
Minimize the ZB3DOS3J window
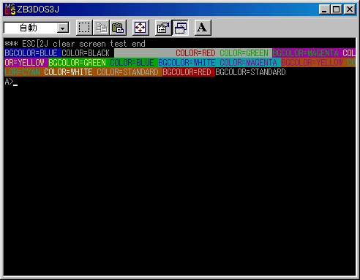[325, 9]
